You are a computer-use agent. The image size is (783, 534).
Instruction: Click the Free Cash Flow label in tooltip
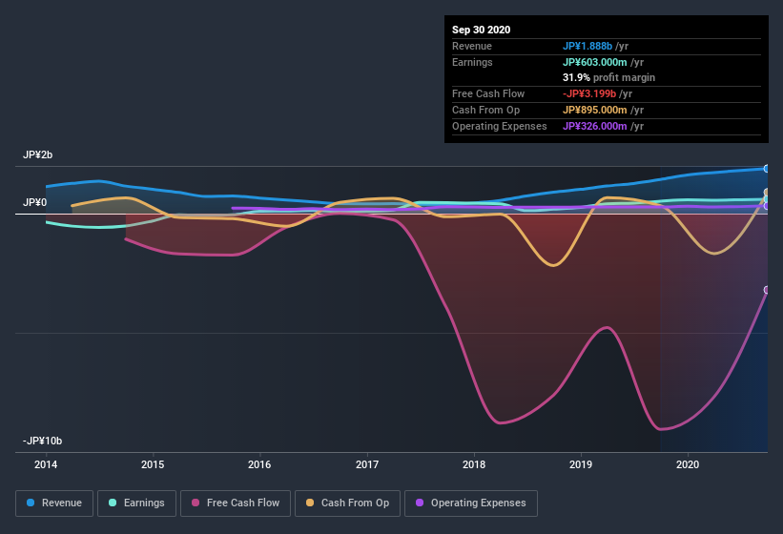488,93
